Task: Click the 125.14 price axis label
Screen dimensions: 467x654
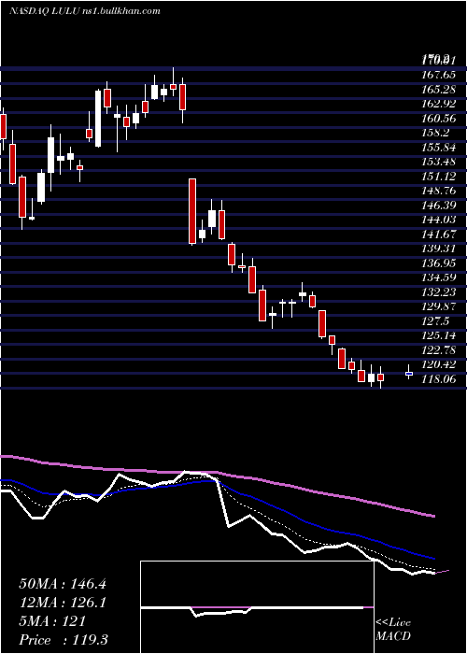Action: tap(439, 334)
